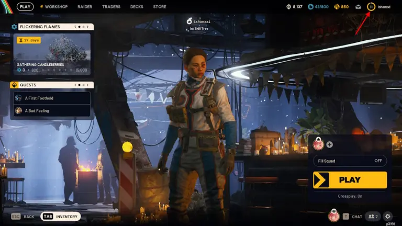
Task: Open the Gathering Candleberries event card
Action: (52, 54)
